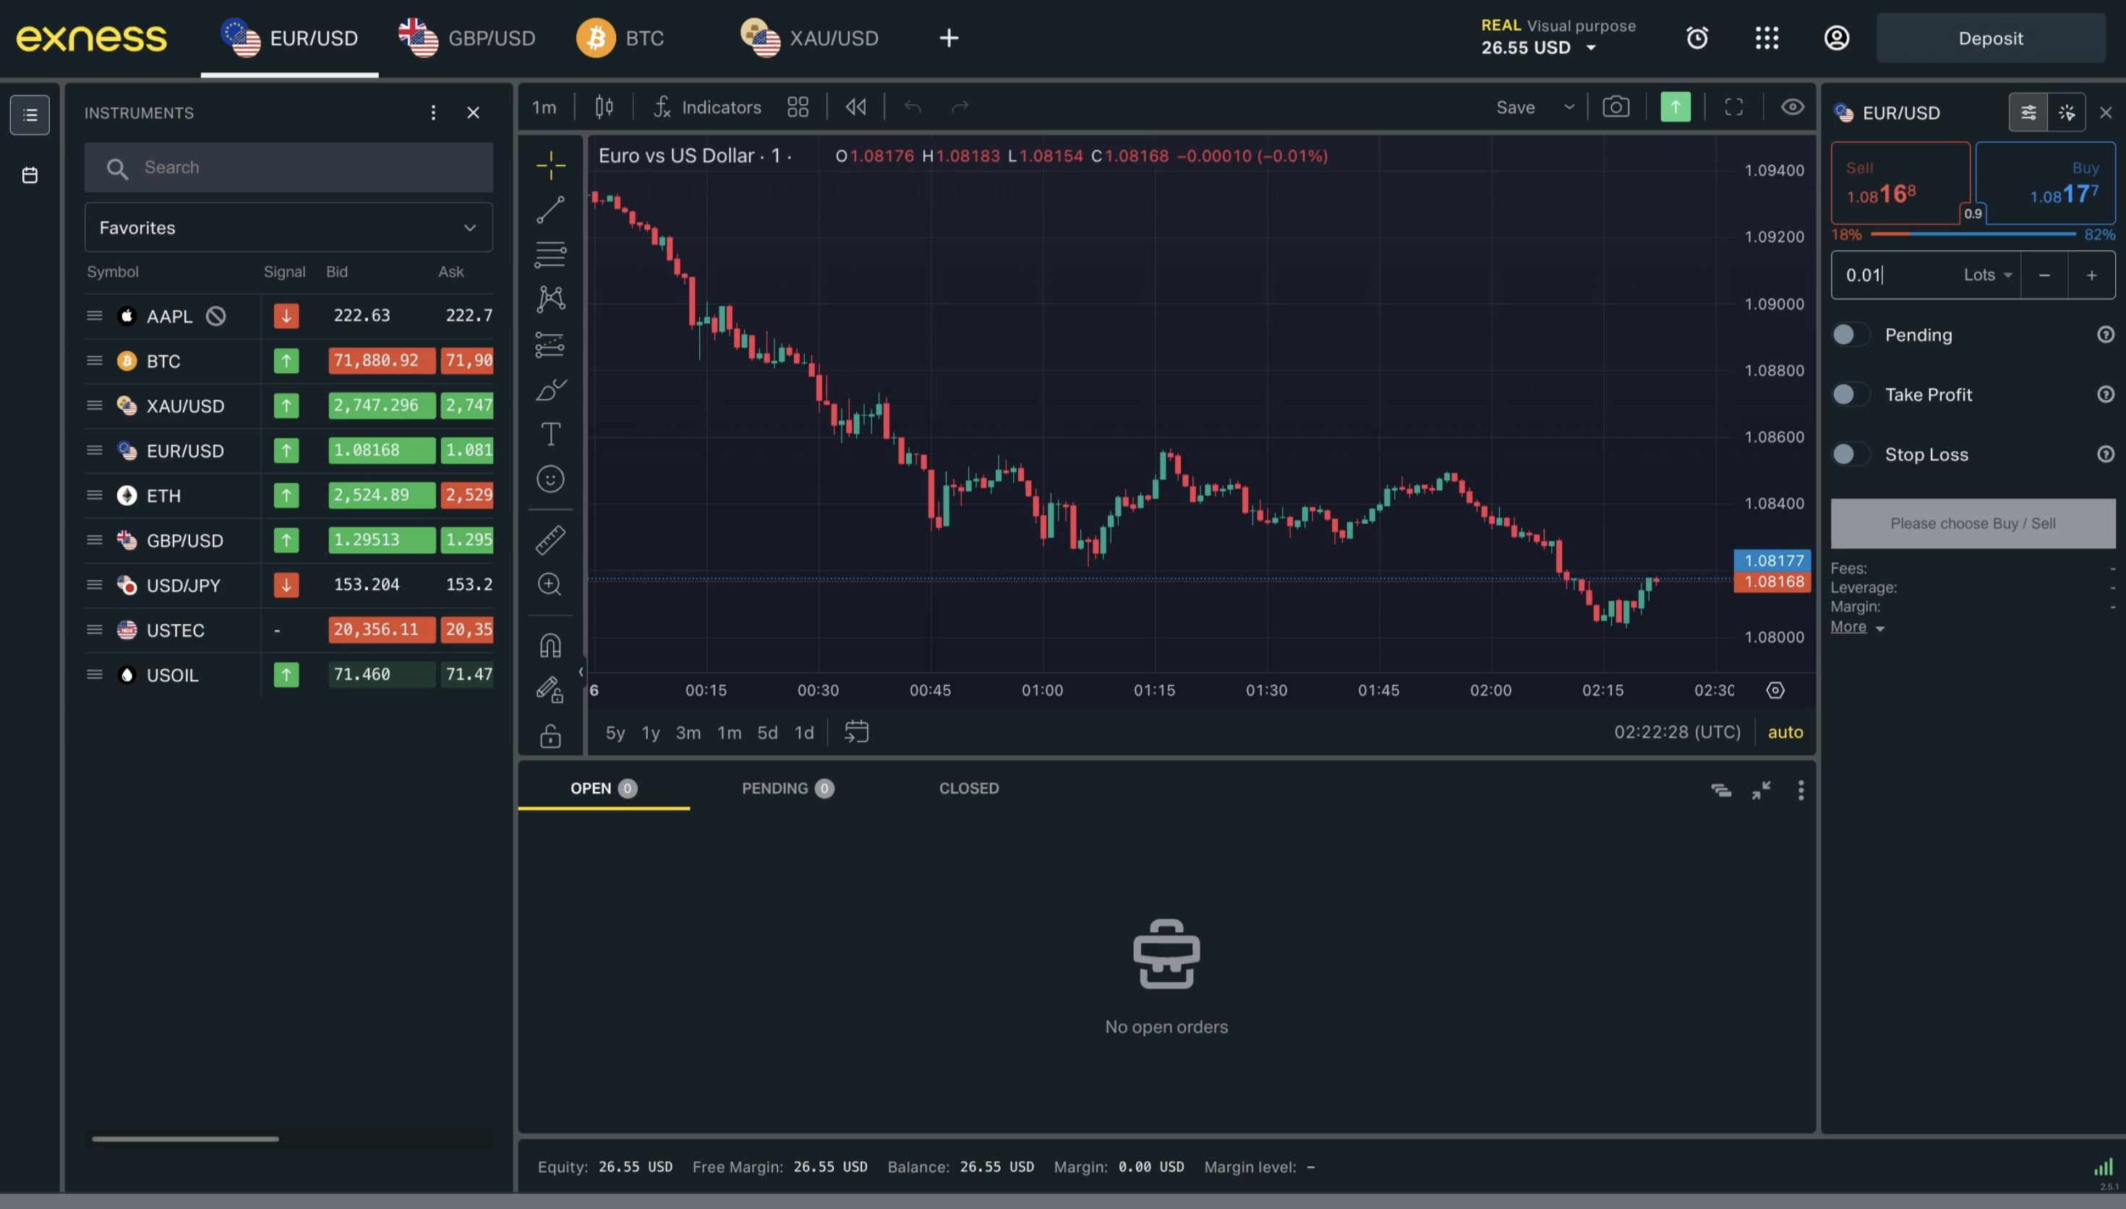
Task: Toggle auto price scale
Action: tap(1785, 732)
